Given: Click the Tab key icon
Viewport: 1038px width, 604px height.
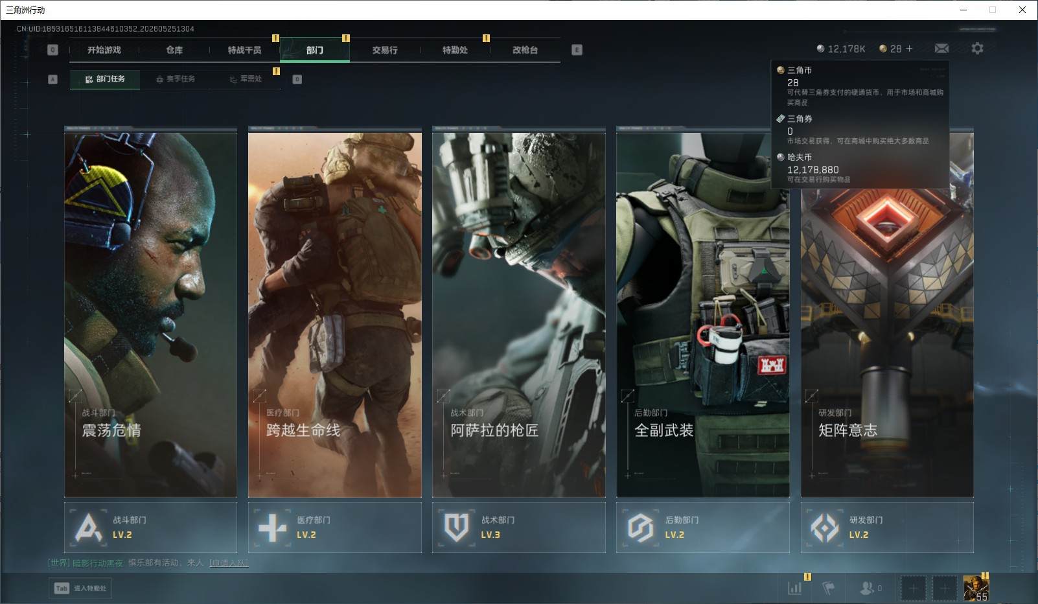Looking at the screenshot, I should pyautogui.click(x=62, y=588).
